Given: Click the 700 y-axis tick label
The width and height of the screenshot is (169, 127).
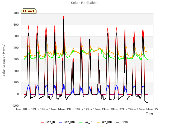Looking at the screenshot, I should (16, 13).
